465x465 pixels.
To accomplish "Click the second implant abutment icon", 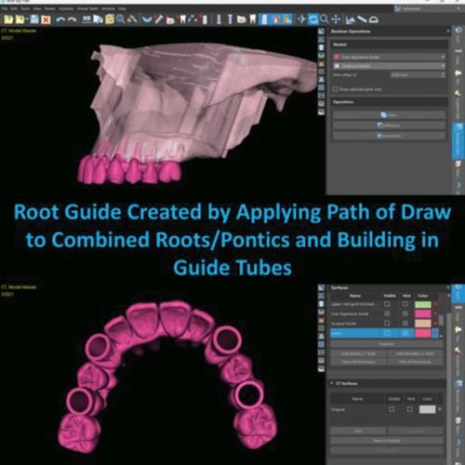I will (230, 20).
